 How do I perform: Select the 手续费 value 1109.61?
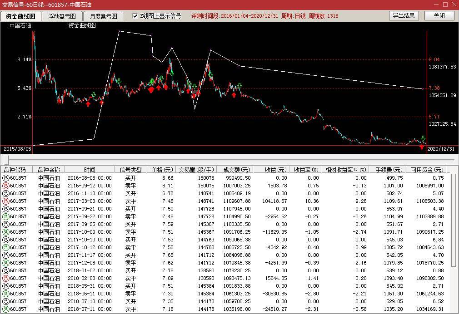point(393,201)
